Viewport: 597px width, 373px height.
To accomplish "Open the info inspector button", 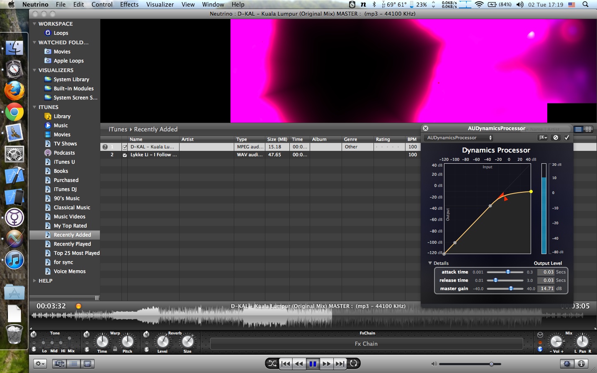I will tap(581, 363).
